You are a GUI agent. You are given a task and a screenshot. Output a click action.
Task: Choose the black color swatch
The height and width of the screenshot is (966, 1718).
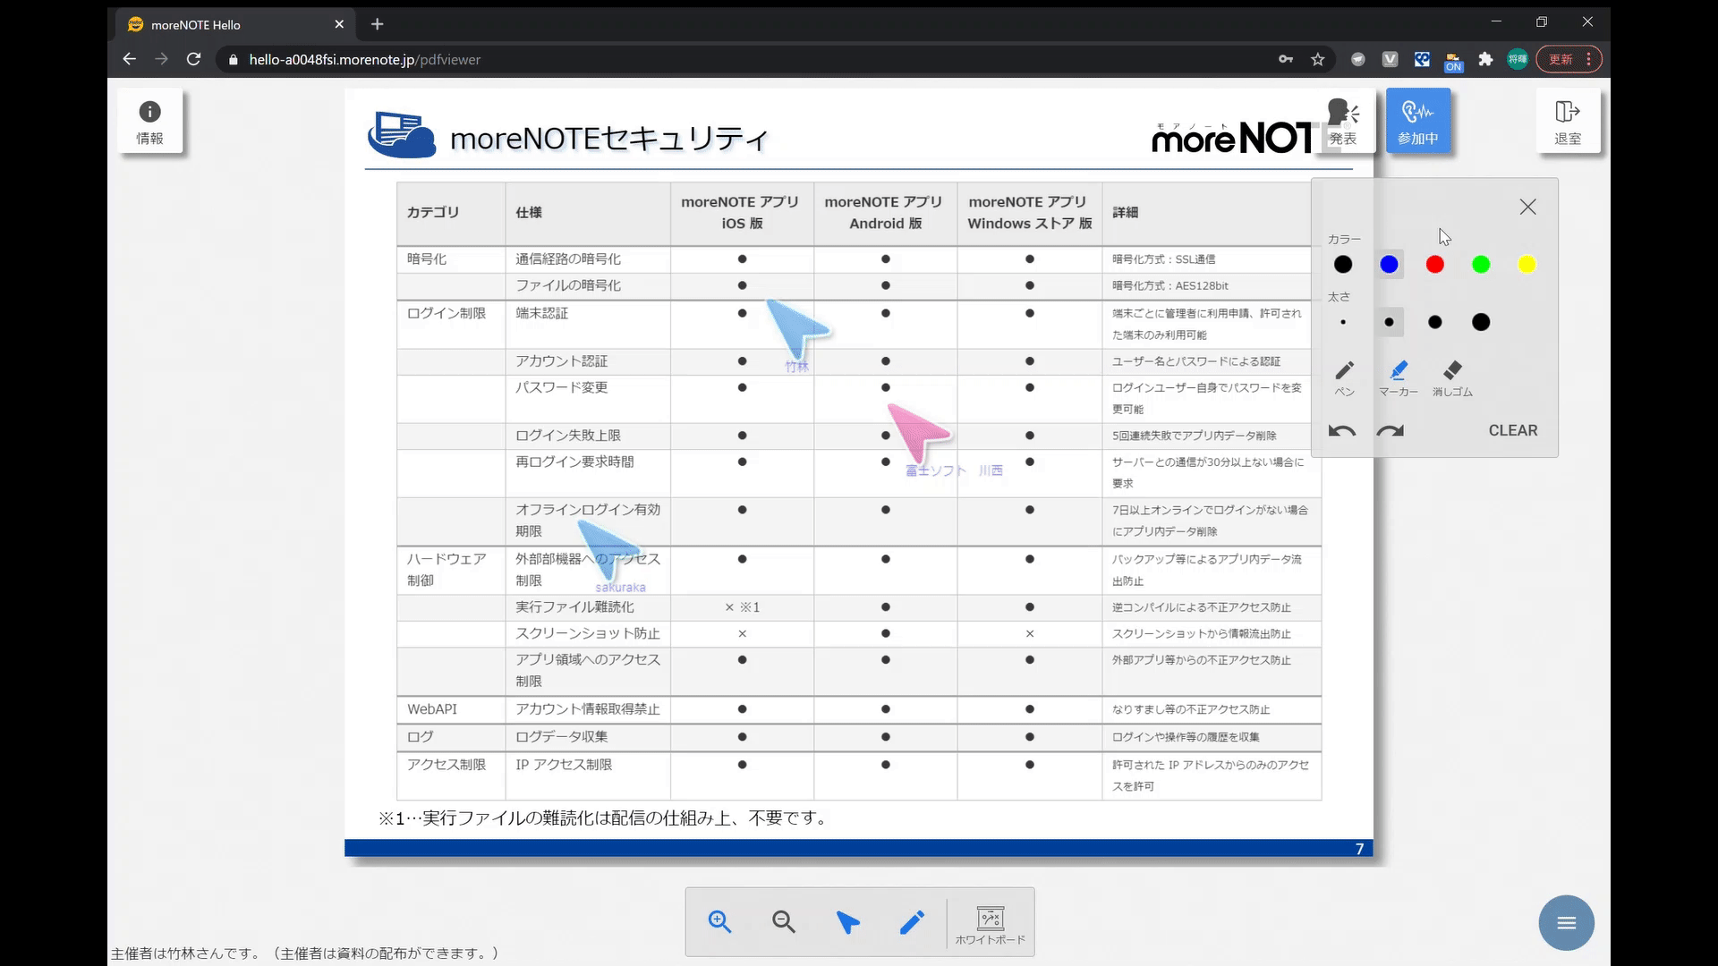click(1343, 265)
